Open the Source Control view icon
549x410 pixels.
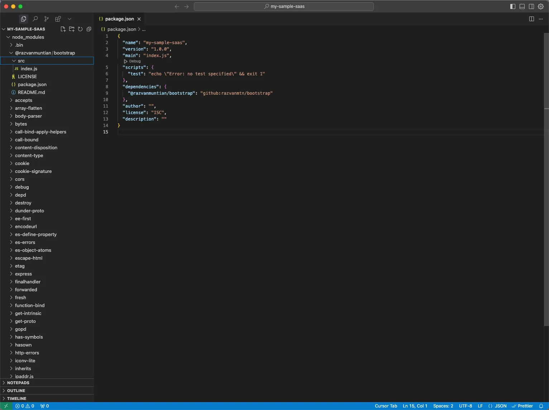(x=47, y=19)
